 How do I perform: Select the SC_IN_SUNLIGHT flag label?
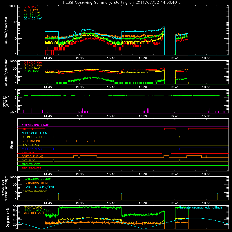click(x=33, y=137)
